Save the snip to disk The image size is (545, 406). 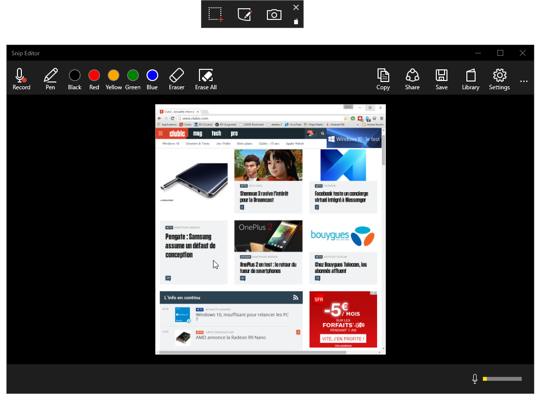tap(441, 79)
